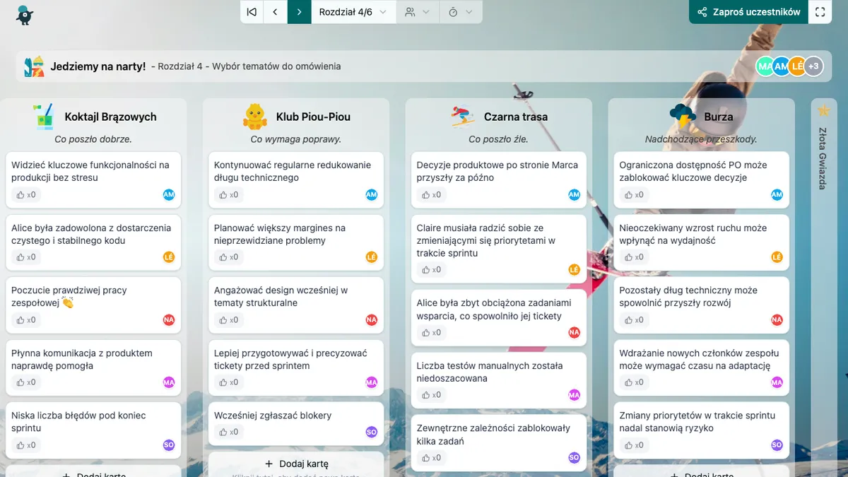
Task: Click the +3 additional participants badge
Action: (813, 66)
